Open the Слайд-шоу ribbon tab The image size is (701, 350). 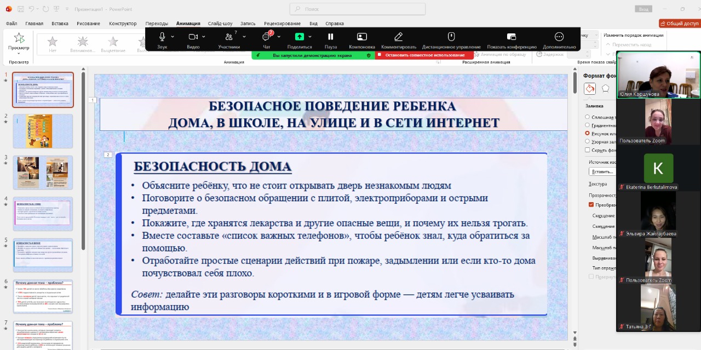pyautogui.click(x=221, y=23)
